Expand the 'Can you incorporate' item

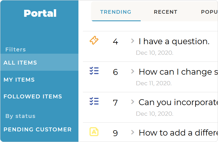tap(133, 102)
